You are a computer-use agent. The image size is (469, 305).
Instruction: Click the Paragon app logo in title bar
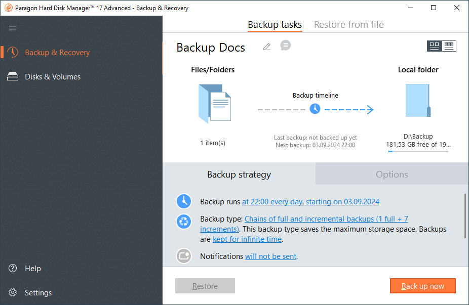[x=9, y=8]
